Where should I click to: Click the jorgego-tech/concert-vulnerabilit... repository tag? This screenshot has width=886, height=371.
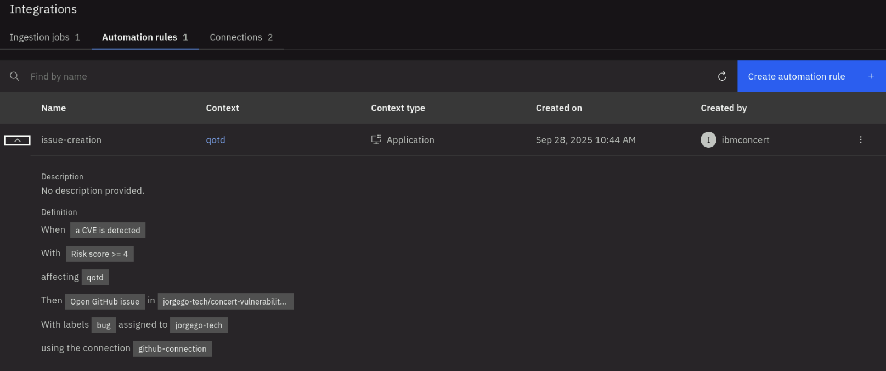pyautogui.click(x=225, y=302)
